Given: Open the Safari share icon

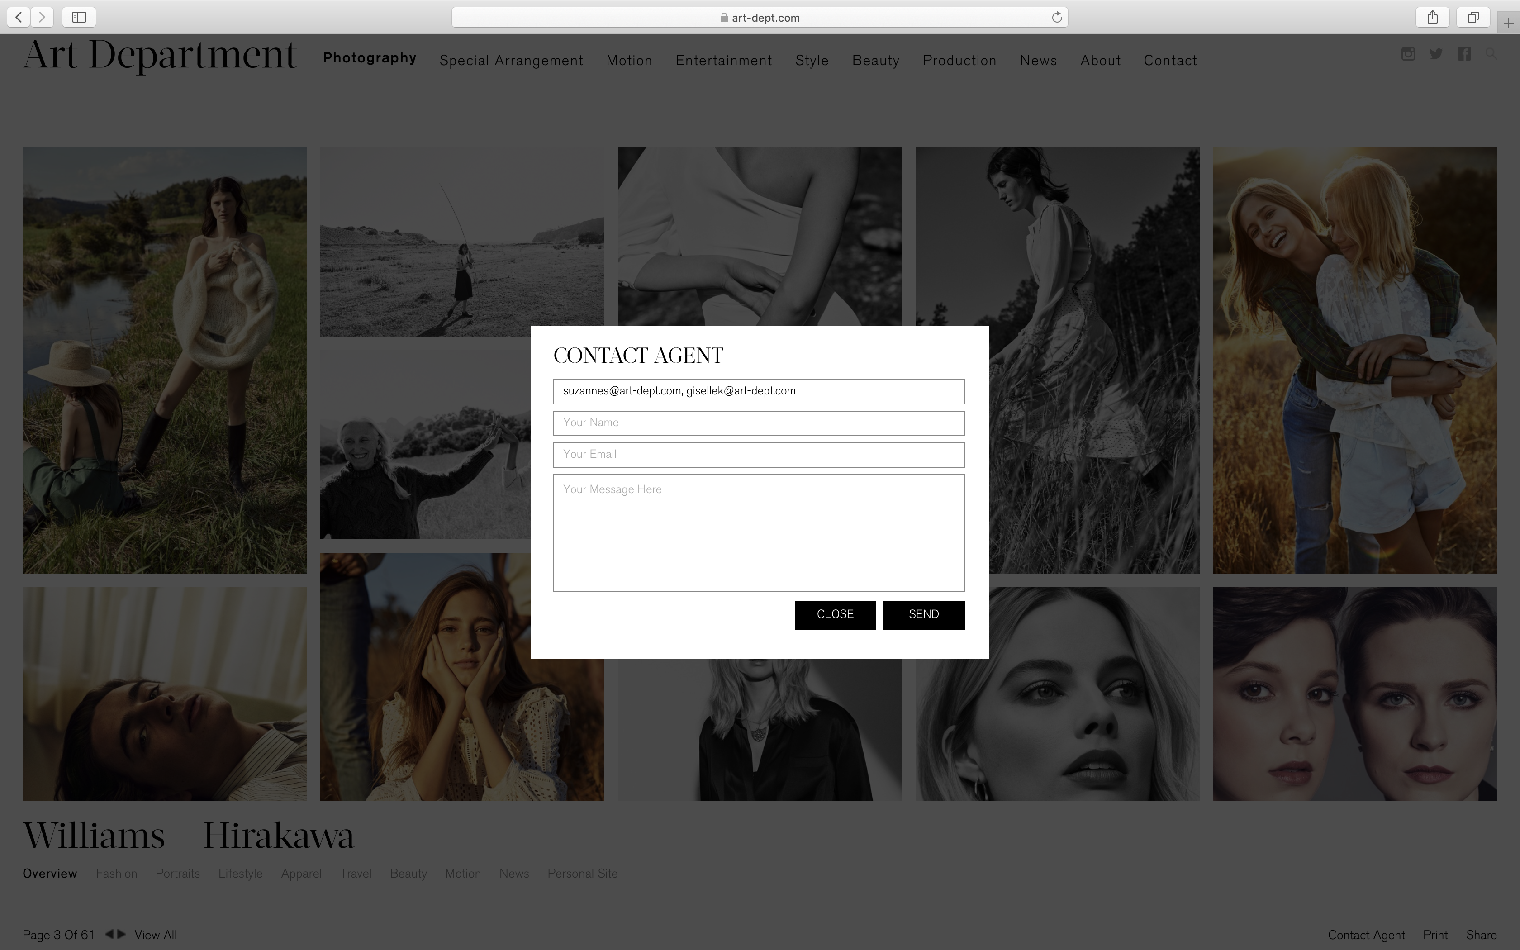Looking at the screenshot, I should tap(1432, 17).
